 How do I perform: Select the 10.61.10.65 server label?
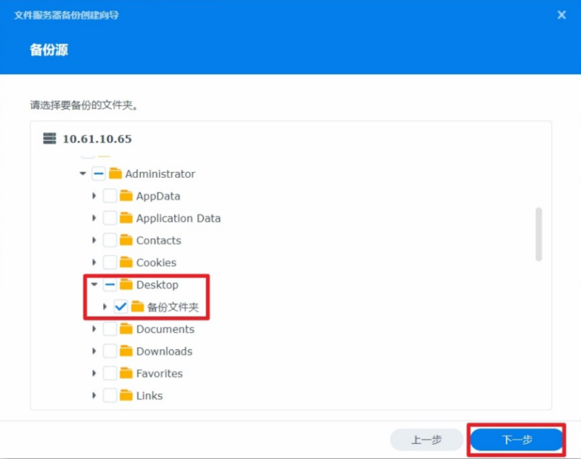tap(97, 139)
